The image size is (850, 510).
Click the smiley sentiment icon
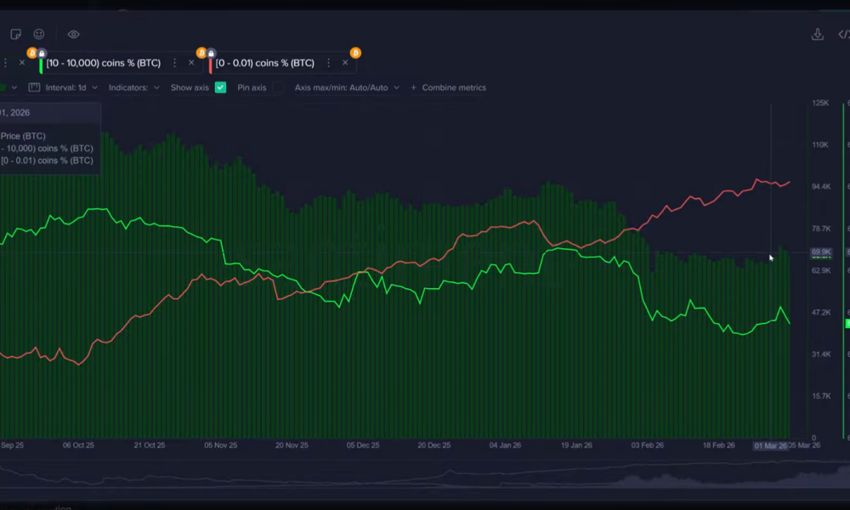tap(38, 33)
